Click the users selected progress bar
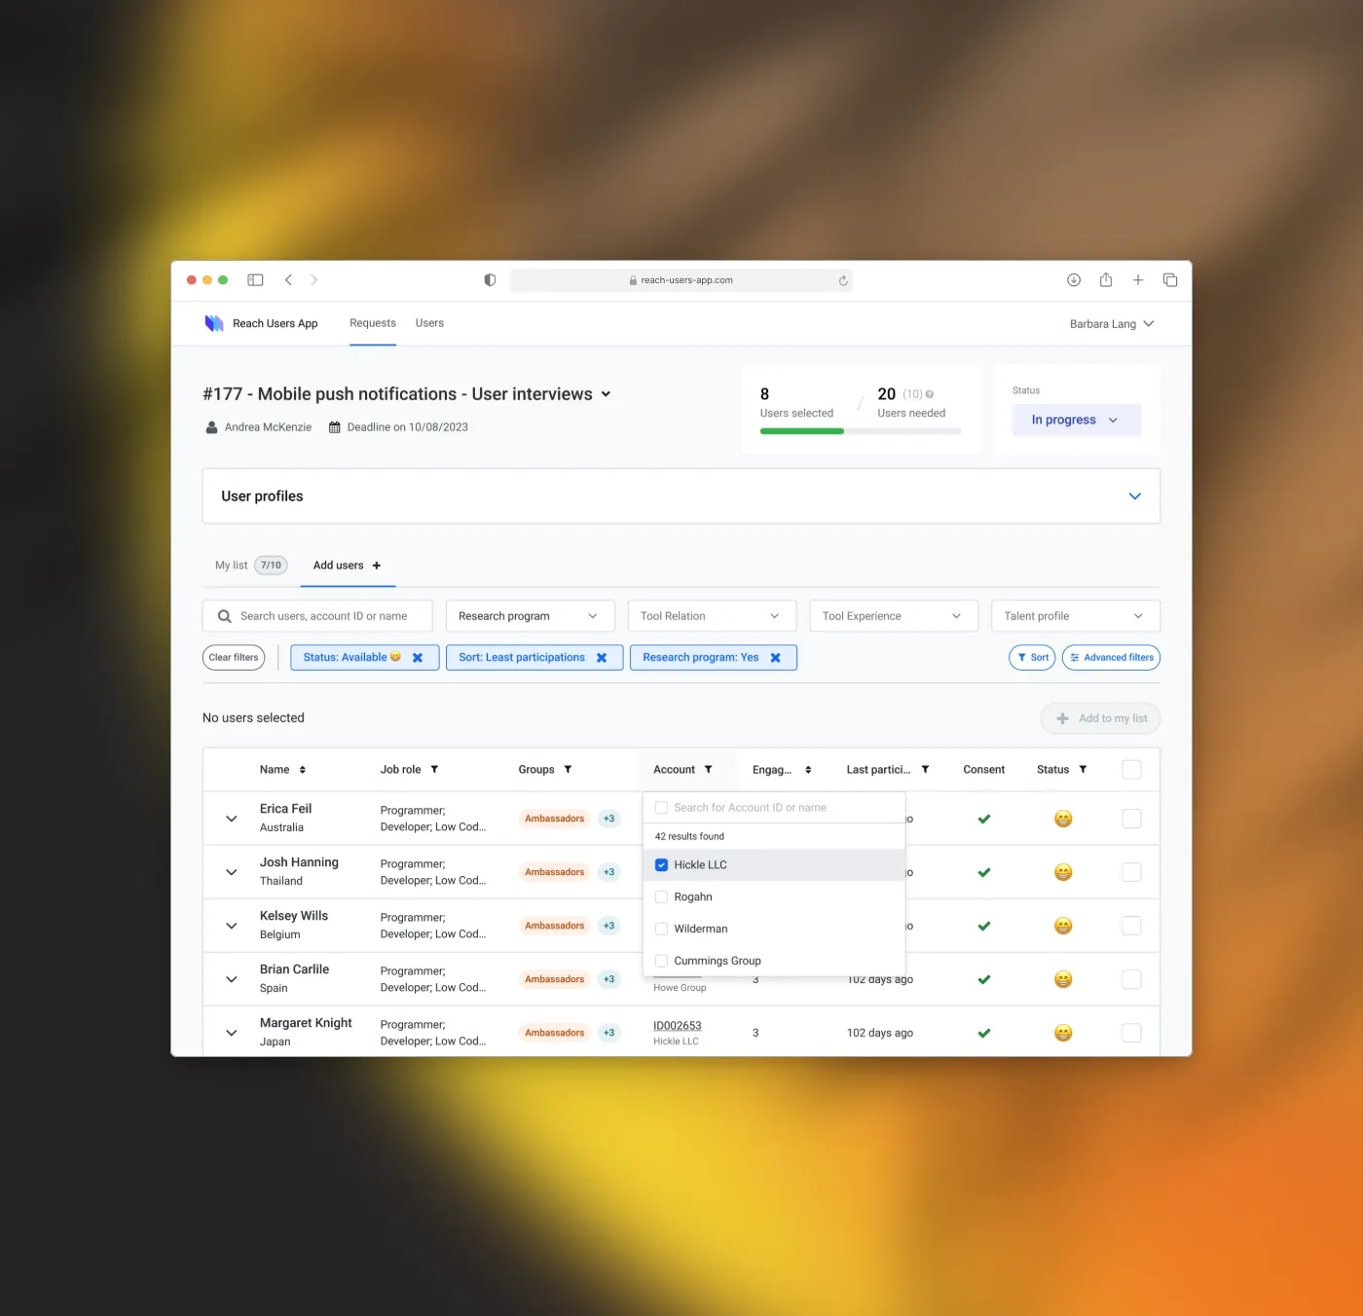Image resolution: width=1363 pixels, height=1316 pixels. pos(861,431)
